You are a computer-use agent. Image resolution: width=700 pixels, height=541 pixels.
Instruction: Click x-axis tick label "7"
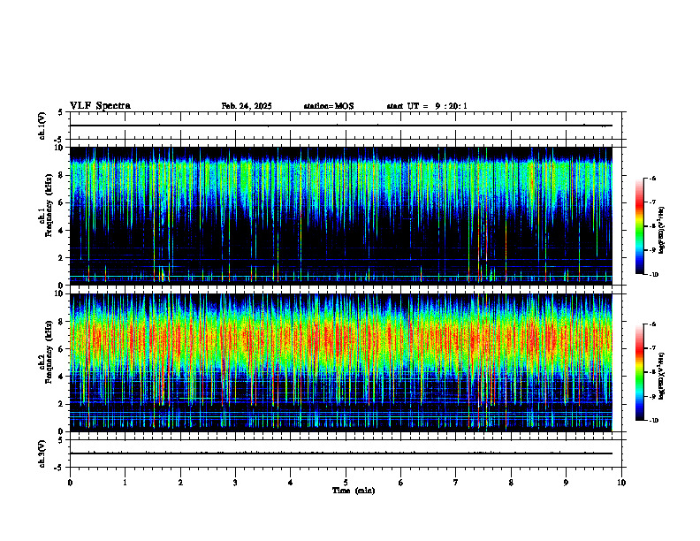coord(456,483)
